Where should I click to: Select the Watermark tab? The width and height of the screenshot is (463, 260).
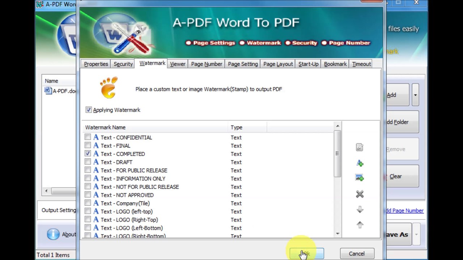[x=152, y=63]
